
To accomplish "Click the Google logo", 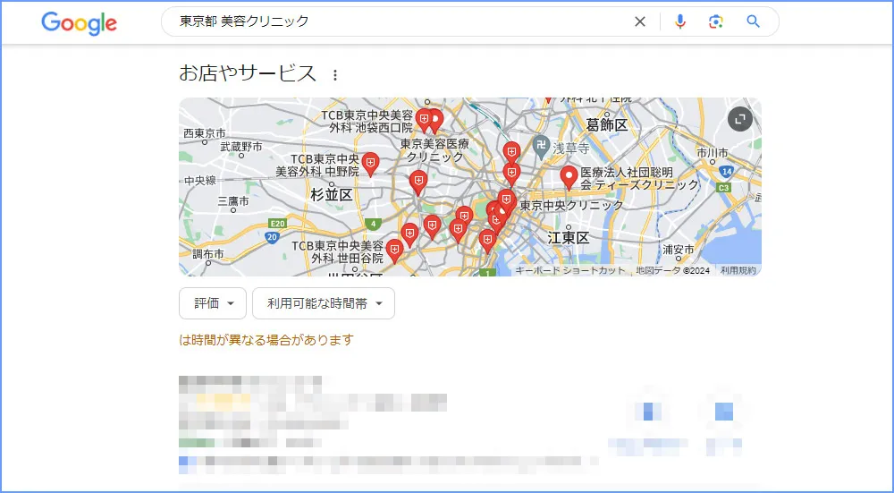I will click(80, 23).
